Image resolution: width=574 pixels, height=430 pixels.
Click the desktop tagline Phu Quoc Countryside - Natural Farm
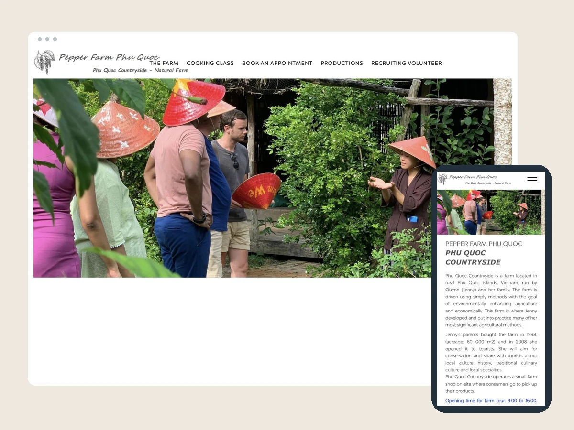(141, 70)
